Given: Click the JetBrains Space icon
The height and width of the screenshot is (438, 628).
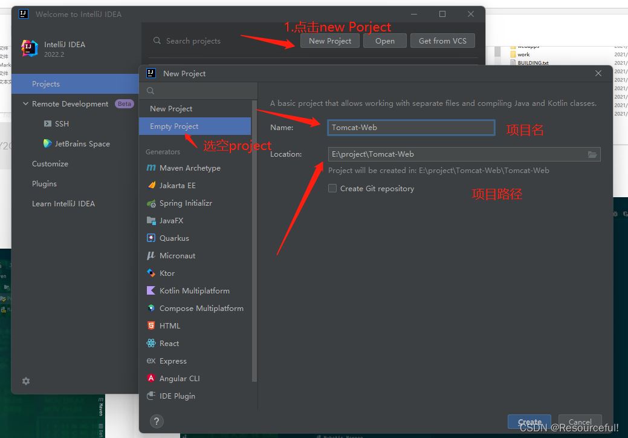Looking at the screenshot, I should pyautogui.click(x=48, y=143).
